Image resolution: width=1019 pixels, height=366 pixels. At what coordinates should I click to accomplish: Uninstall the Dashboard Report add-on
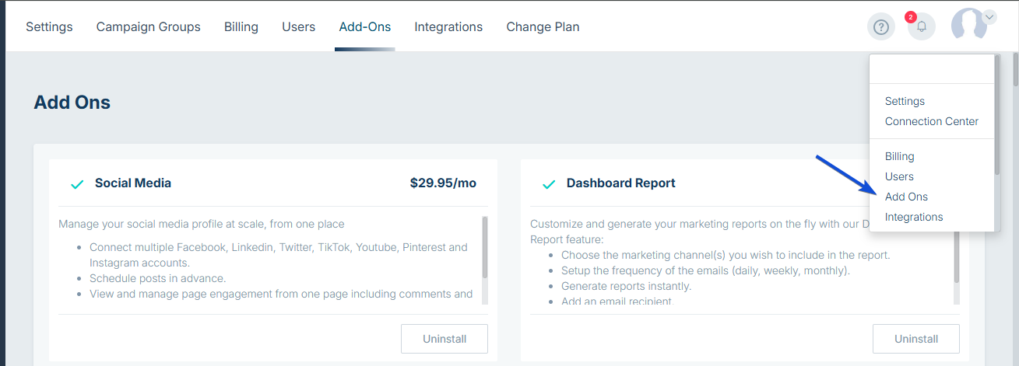[916, 339]
